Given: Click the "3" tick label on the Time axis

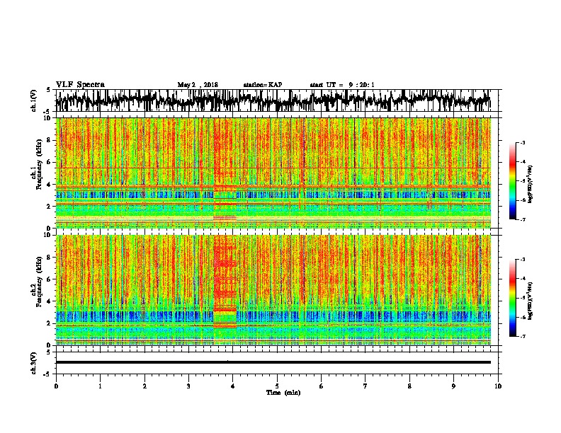Looking at the screenshot, I should click(188, 386).
